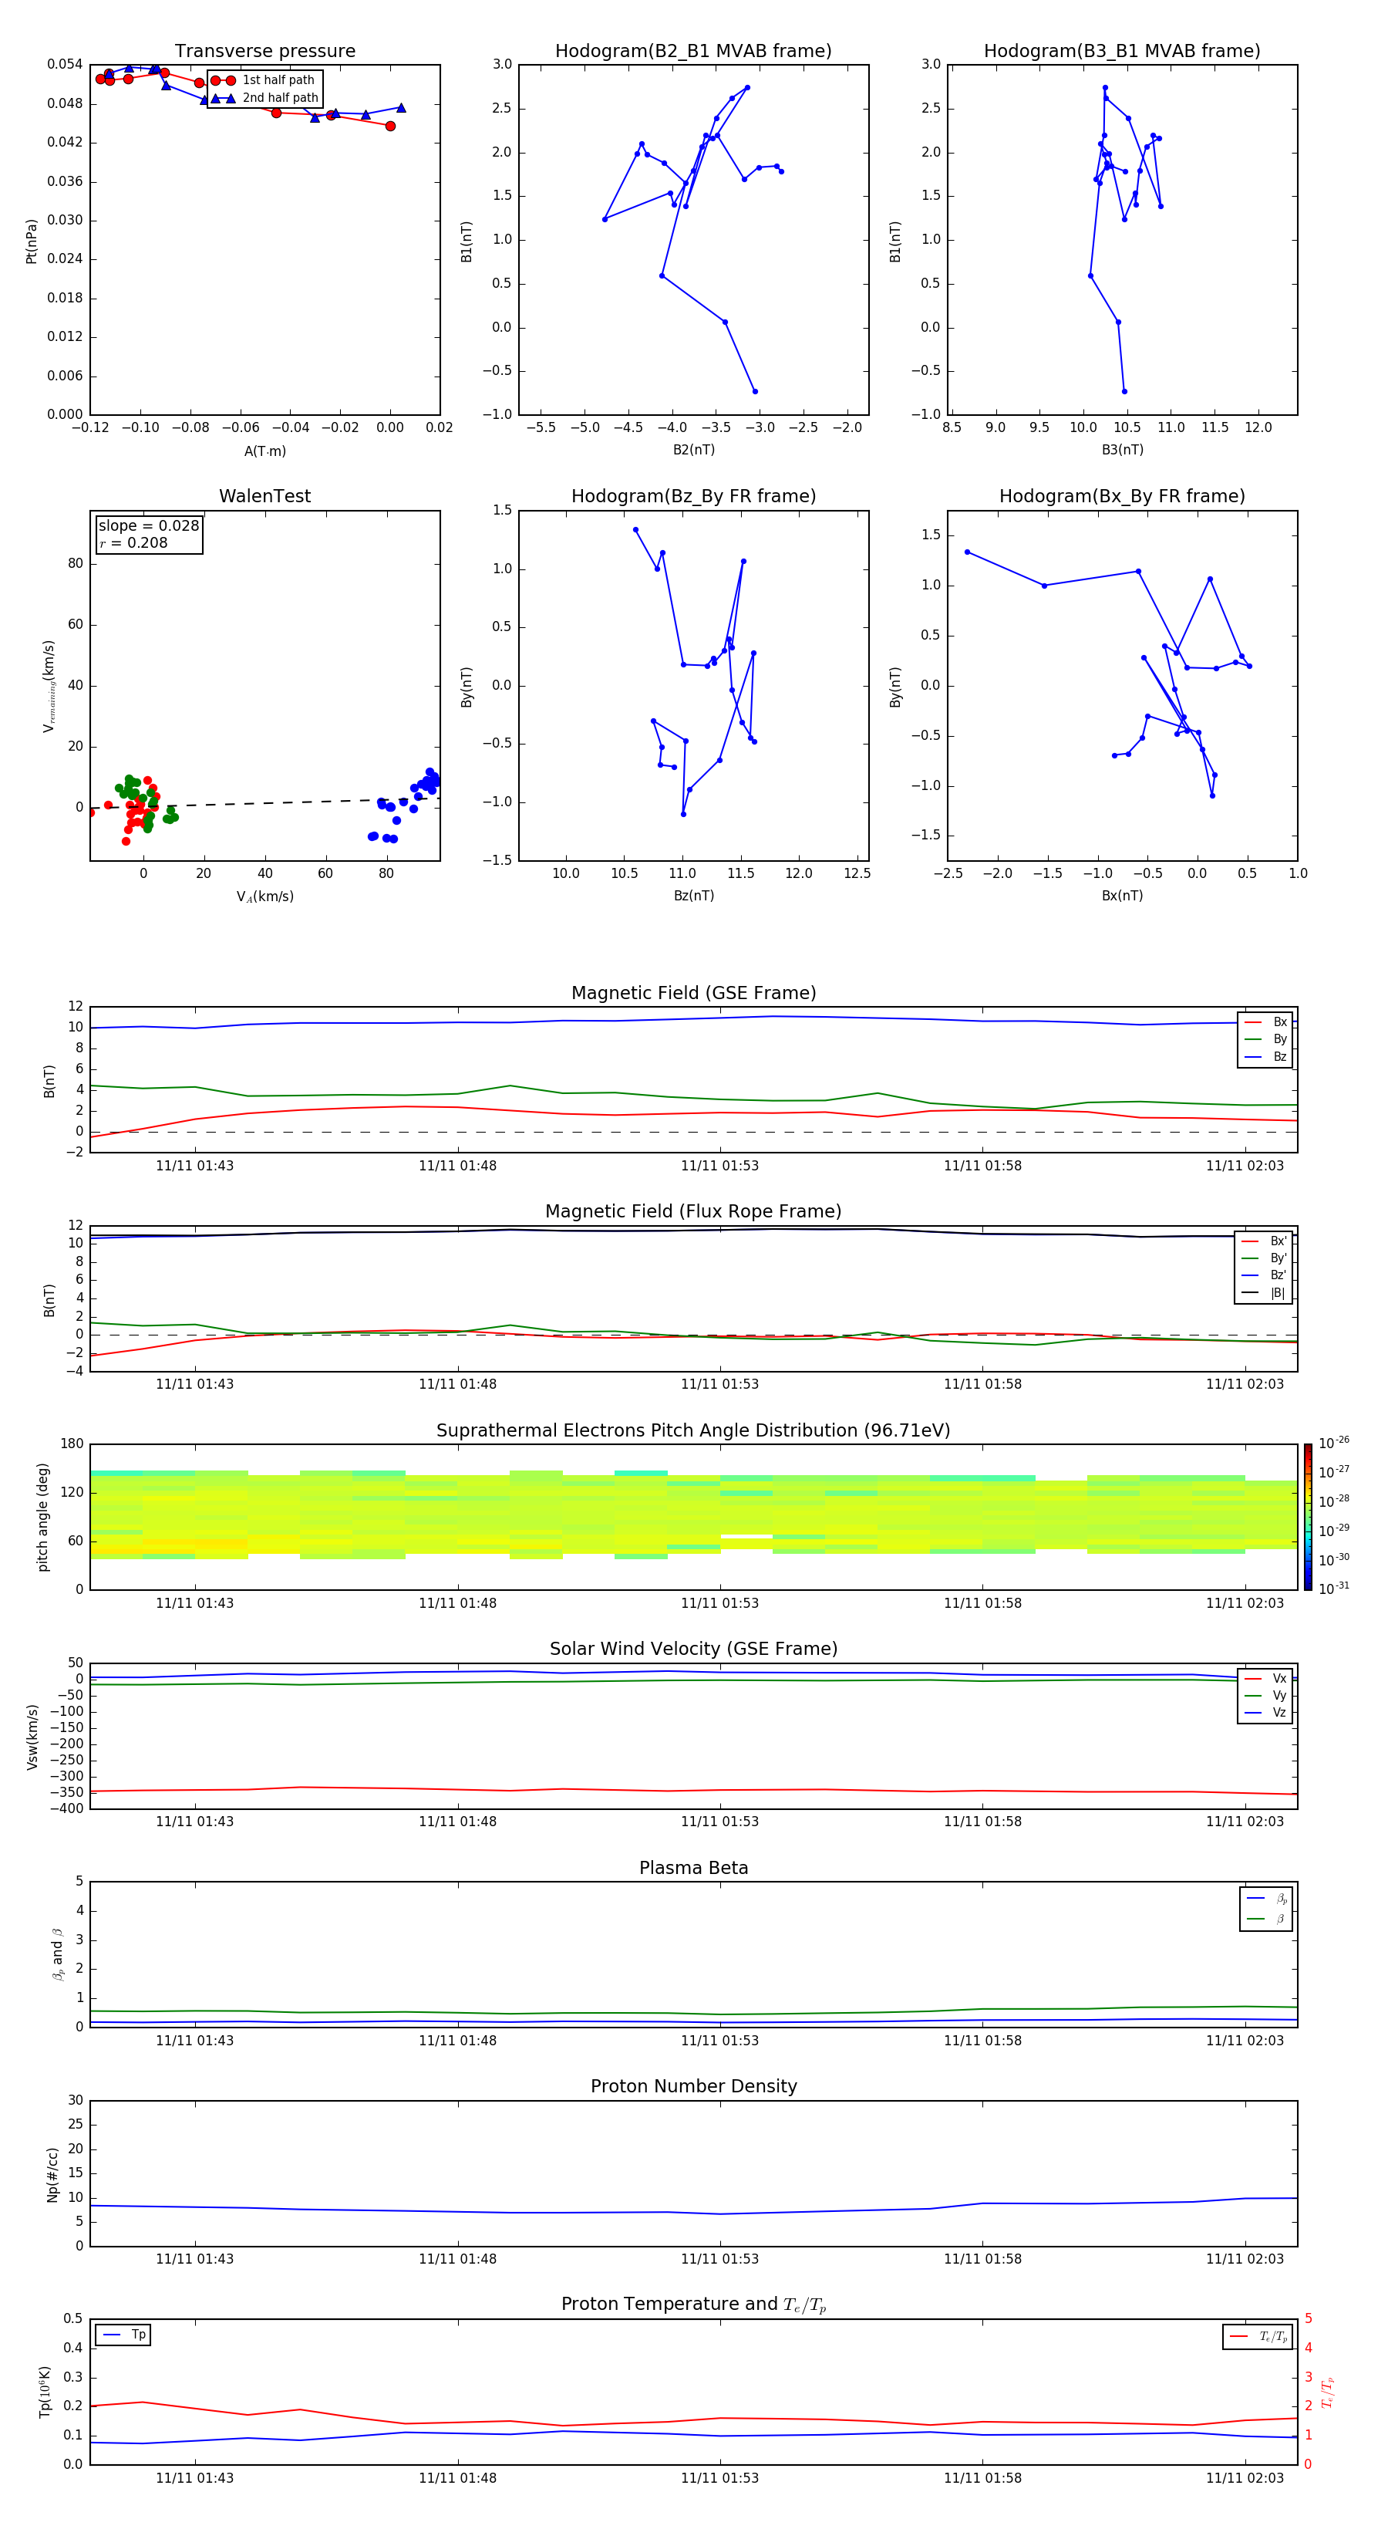Click the 'Magnetic Field (Flux Rope Frame)' title
This screenshot has height=2546, width=1388.
click(693, 1212)
